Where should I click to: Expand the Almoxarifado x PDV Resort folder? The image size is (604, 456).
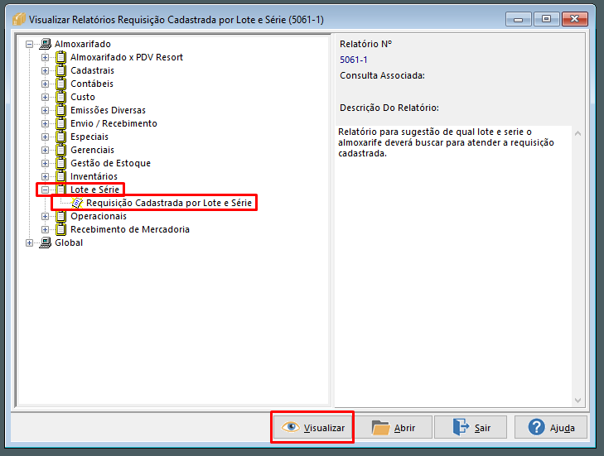click(x=45, y=57)
